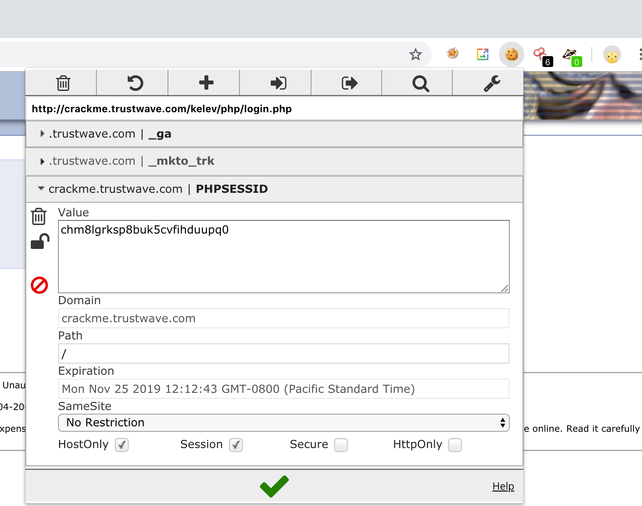Toggle the HostOnly checkbox
Image resolution: width=642 pixels, height=506 pixels.
click(122, 445)
